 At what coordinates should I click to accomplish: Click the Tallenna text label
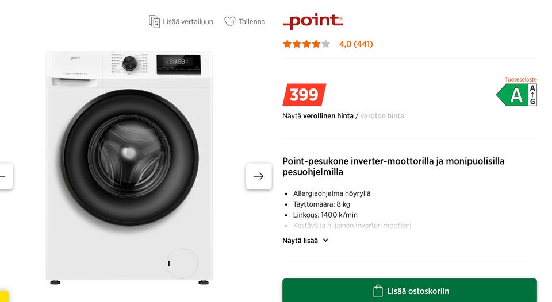(x=252, y=22)
